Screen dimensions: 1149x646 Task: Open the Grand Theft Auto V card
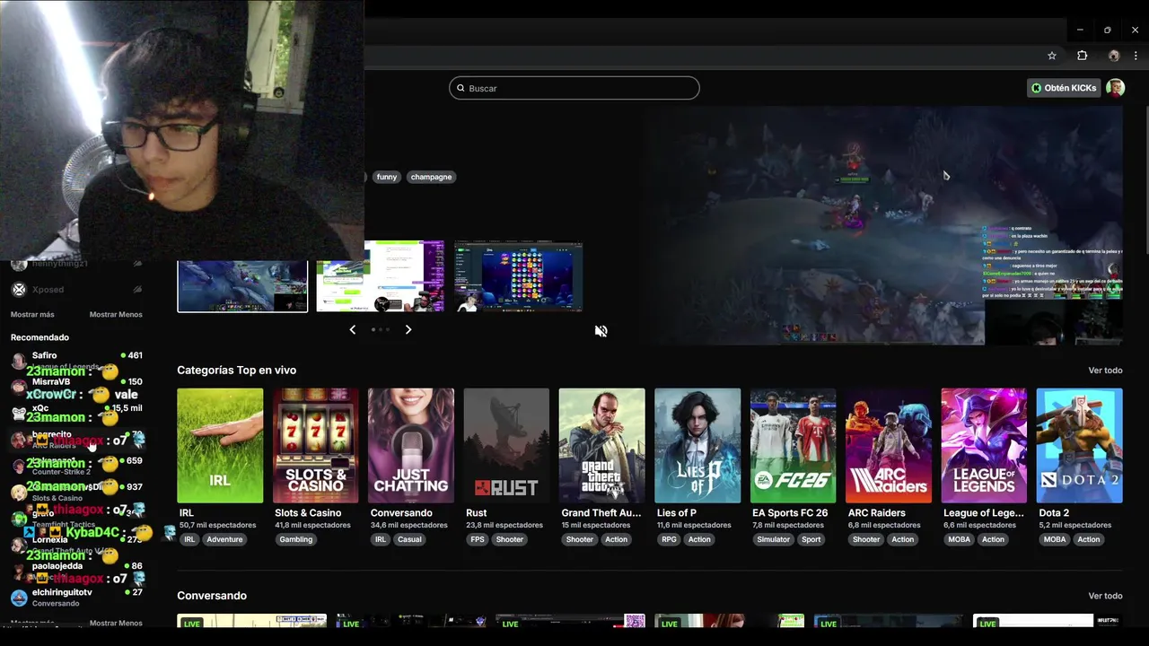click(x=602, y=445)
